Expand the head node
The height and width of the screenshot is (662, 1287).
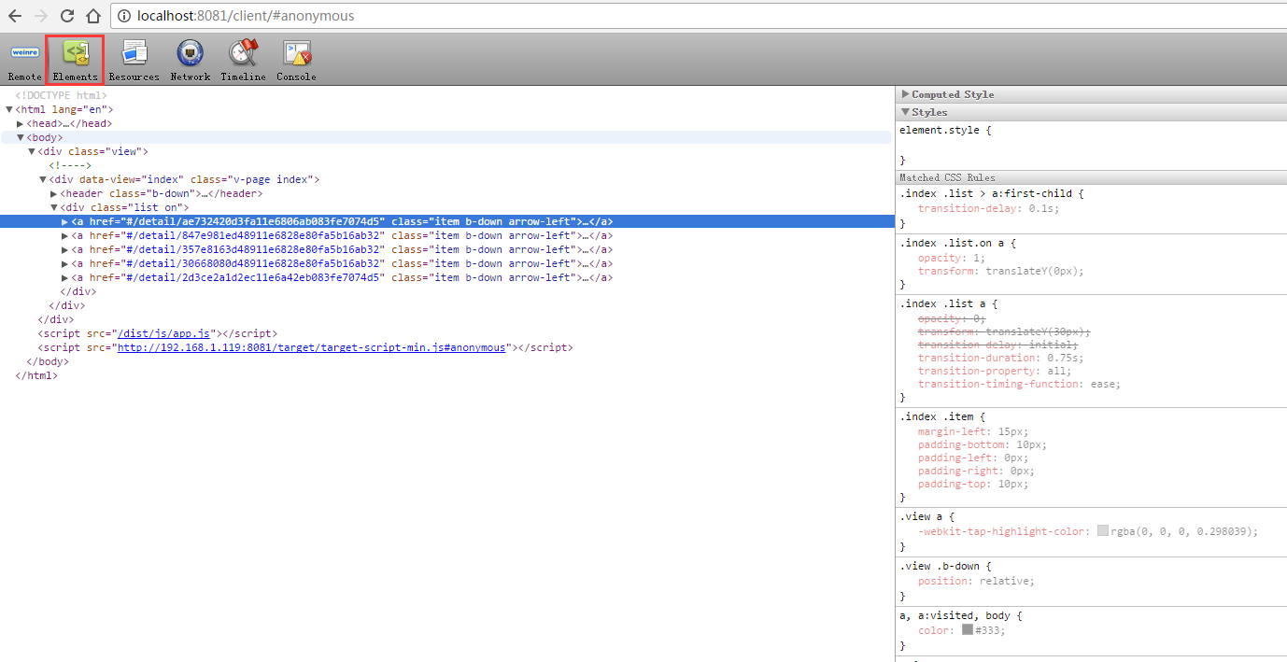[x=21, y=123]
